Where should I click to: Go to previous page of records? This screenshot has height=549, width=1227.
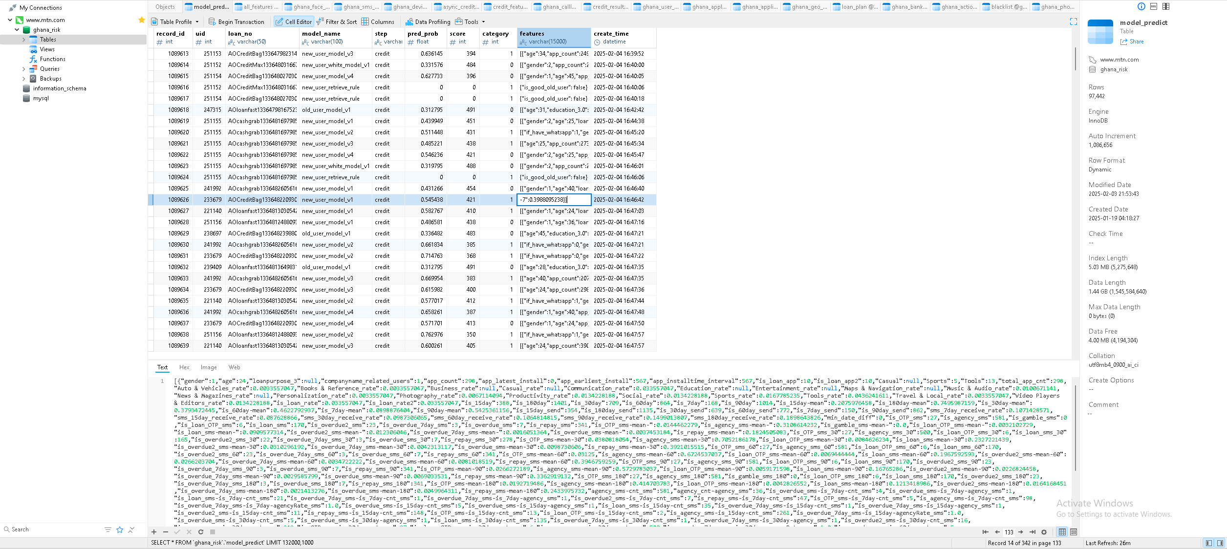pyautogui.click(x=997, y=532)
